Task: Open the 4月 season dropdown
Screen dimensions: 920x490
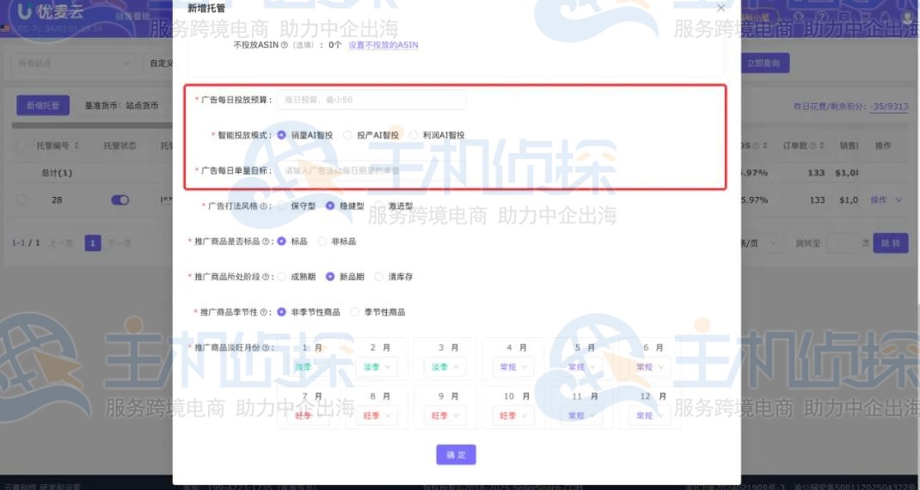Action: click(x=513, y=367)
